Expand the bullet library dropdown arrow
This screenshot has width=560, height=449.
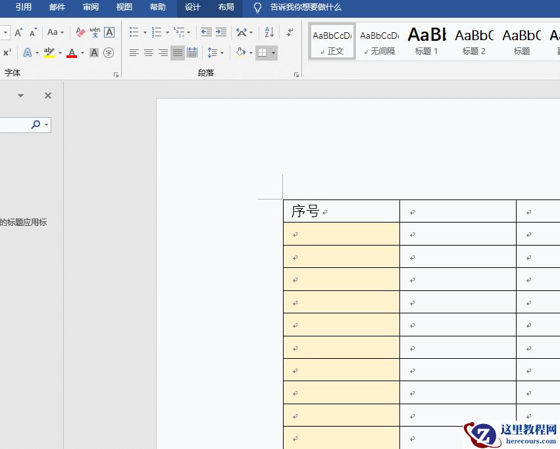point(145,33)
